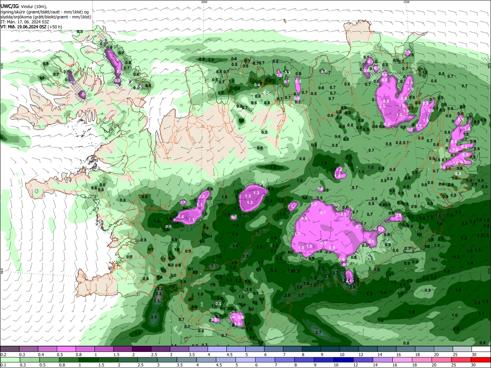Click the 'IT: Mán. 17. 06. 2024 03Z' line
The height and width of the screenshot is (368, 491).
click(x=25, y=22)
